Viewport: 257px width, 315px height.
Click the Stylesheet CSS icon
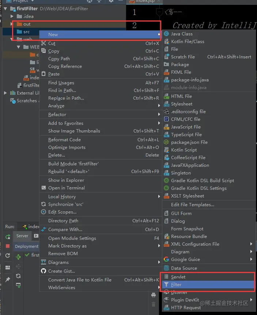pos(166,104)
